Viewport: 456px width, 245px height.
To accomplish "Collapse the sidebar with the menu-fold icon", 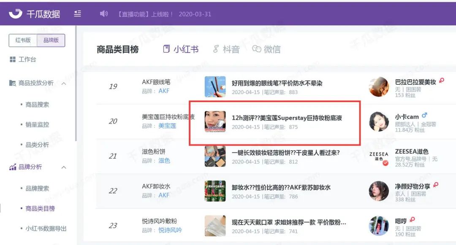I will (77, 13).
